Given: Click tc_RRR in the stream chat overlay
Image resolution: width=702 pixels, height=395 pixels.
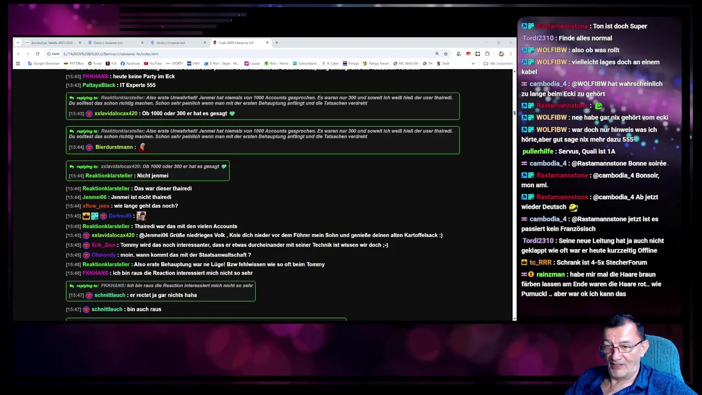Looking at the screenshot, I should click(540, 262).
